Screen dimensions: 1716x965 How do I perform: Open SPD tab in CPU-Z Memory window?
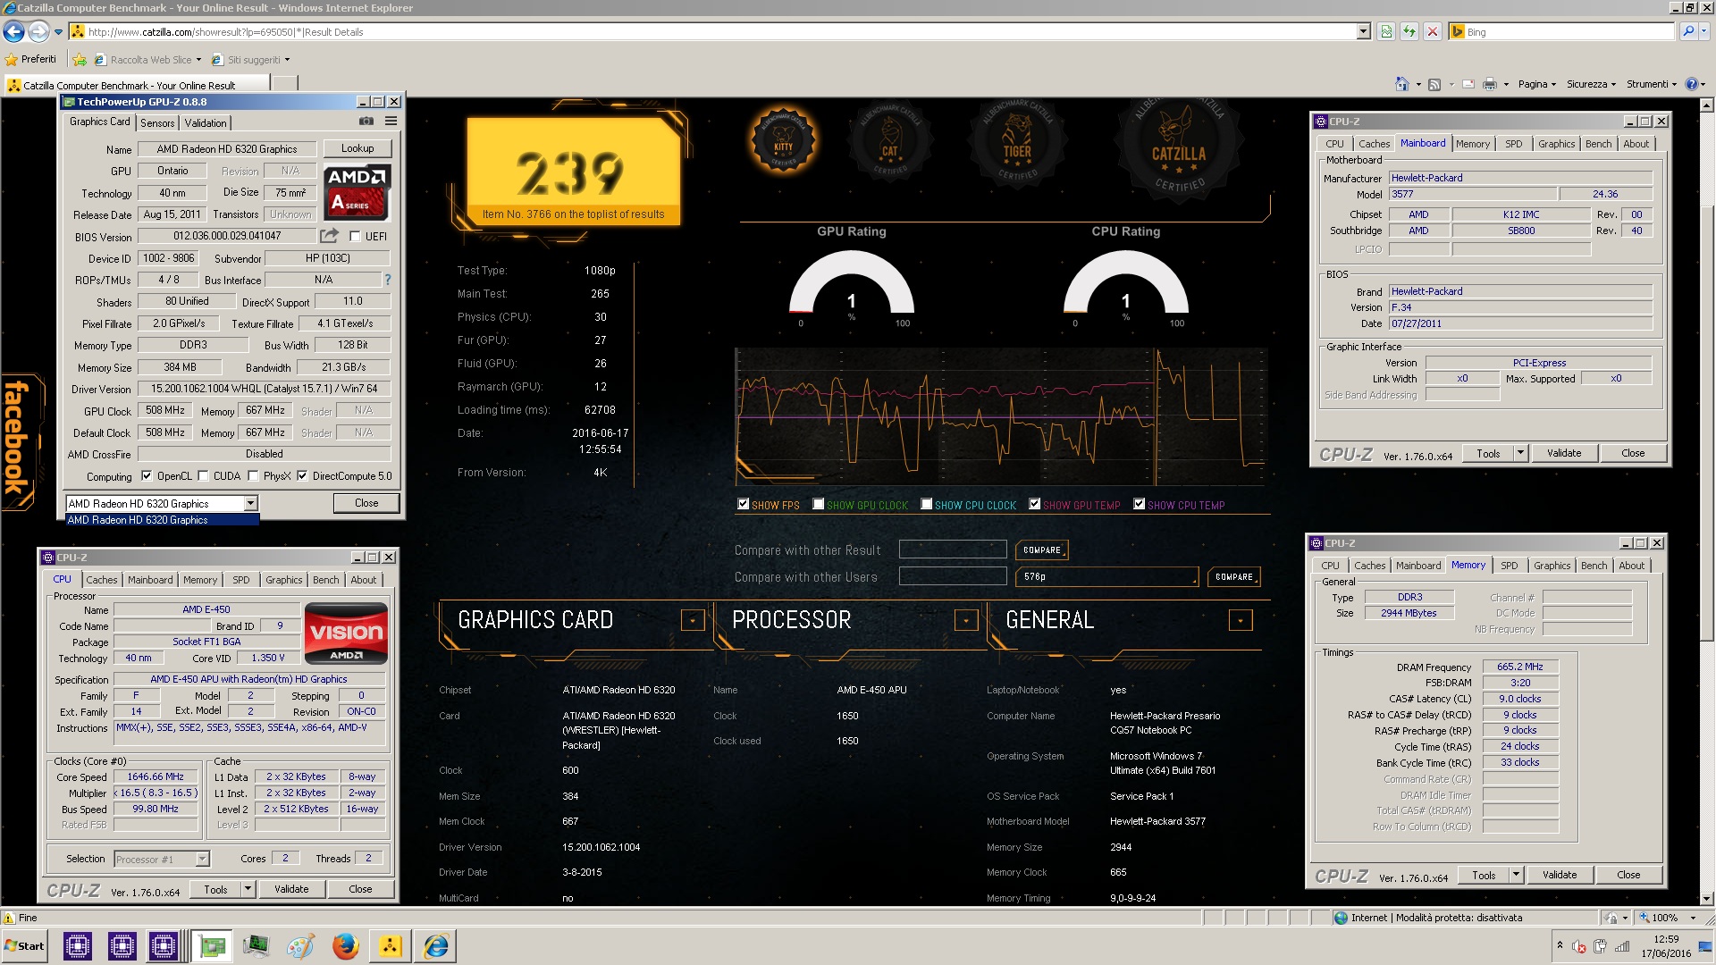point(1509,566)
